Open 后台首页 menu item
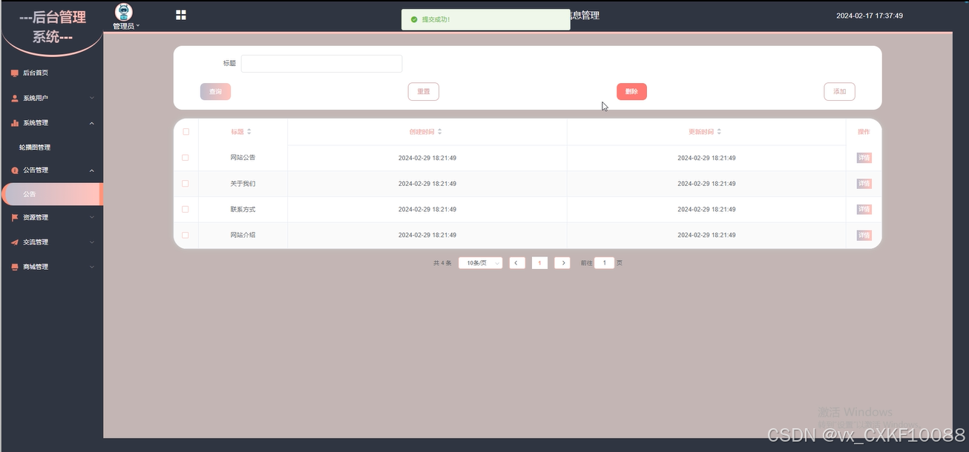The height and width of the screenshot is (452, 969). (51, 73)
